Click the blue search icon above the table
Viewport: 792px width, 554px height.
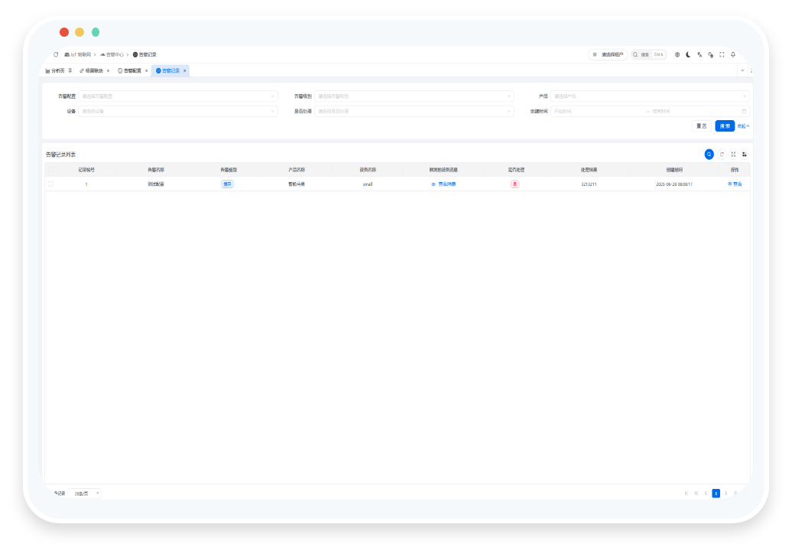coord(709,155)
